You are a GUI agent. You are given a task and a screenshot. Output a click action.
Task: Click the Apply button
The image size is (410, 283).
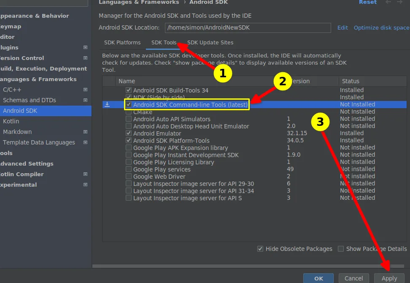click(389, 278)
